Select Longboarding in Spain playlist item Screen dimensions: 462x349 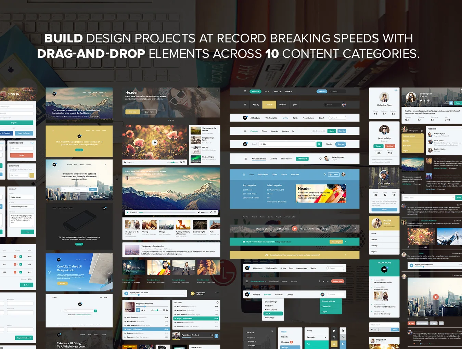point(204,140)
